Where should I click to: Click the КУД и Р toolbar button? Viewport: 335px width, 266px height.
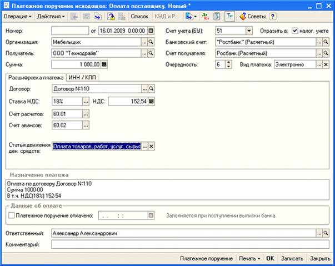(x=167, y=17)
